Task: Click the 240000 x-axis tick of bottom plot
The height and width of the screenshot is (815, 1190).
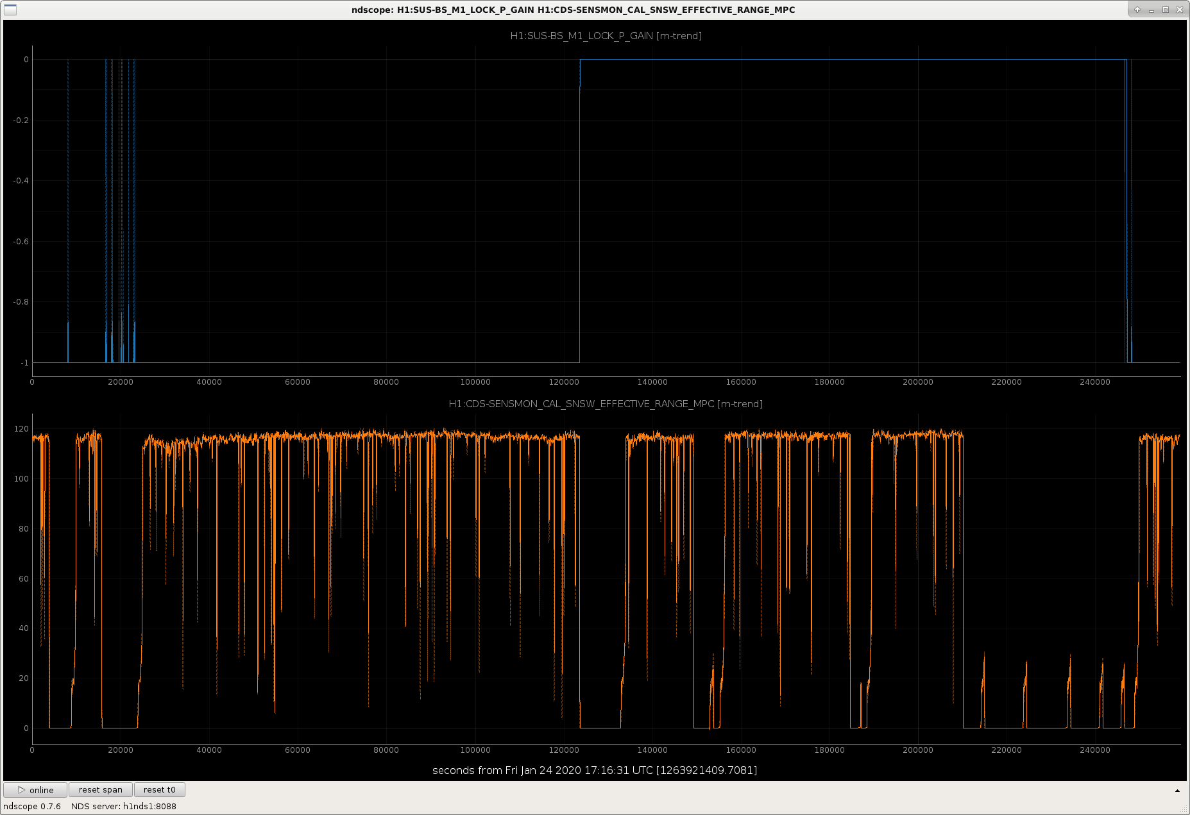Action: click(1095, 750)
